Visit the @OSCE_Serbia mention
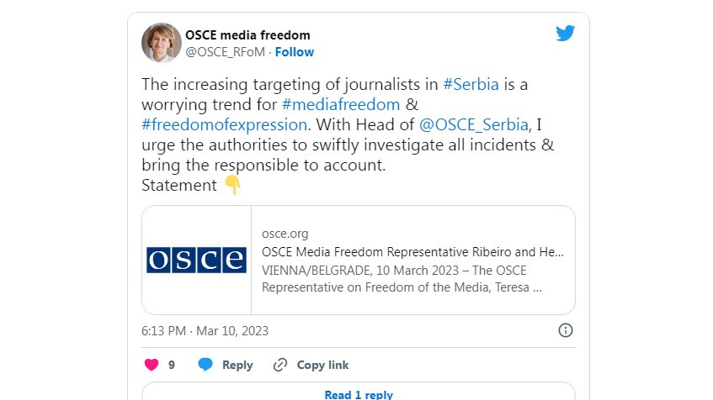The width and height of the screenshot is (713, 400). pos(473,124)
